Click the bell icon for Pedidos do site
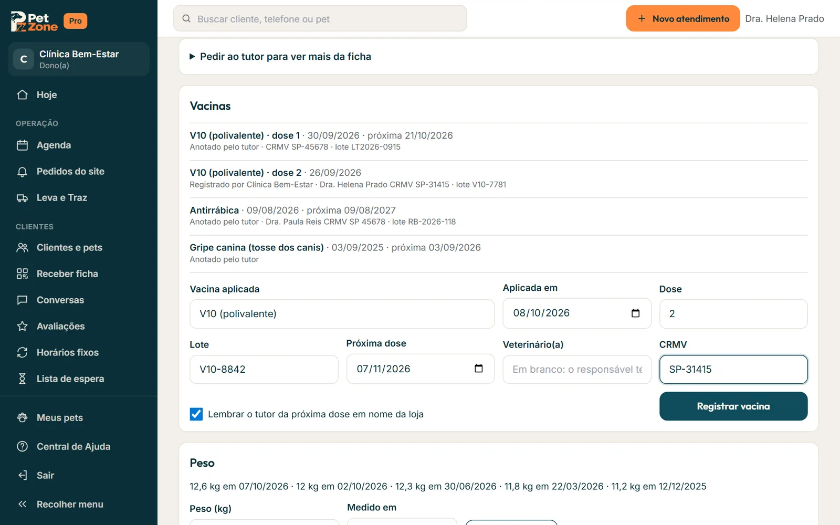The width and height of the screenshot is (840, 525). [22, 172]
